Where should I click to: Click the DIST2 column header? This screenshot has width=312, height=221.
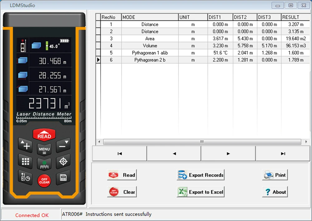tap(245, 17)
